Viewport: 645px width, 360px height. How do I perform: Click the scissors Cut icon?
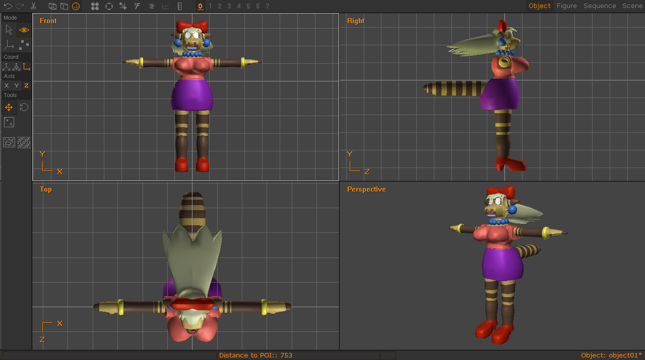click(x=33, y=6)
